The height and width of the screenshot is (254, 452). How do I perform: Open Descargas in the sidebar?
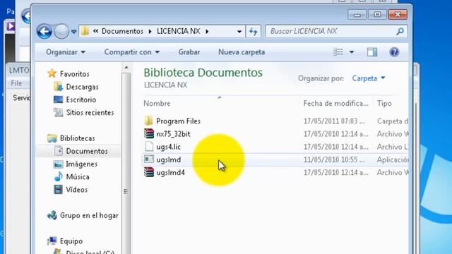point(82,87)
